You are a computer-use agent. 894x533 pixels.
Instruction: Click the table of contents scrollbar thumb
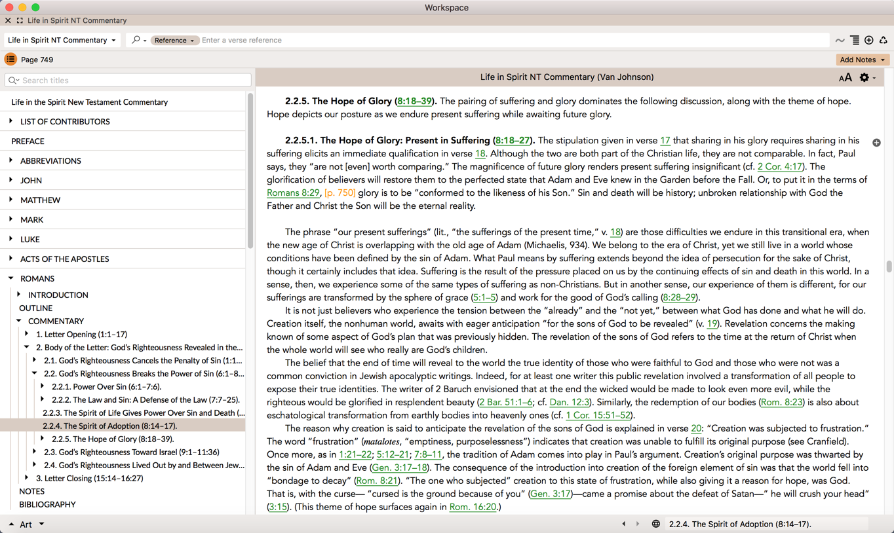click(x=250, y=171)
